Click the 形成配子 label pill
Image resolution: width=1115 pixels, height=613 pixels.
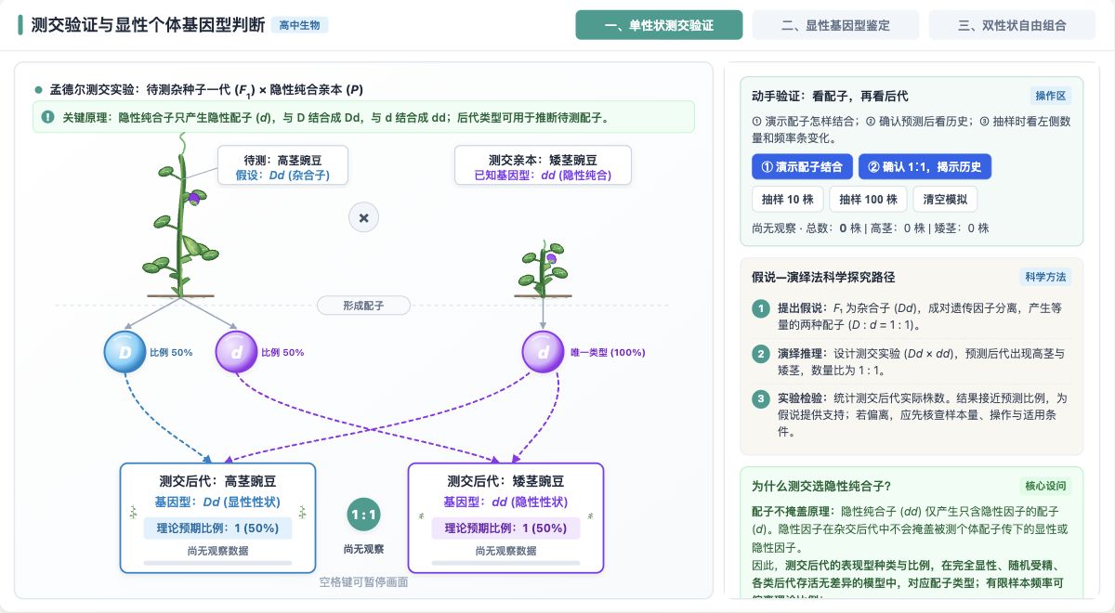pyautogui.click(x=363, y=305)
